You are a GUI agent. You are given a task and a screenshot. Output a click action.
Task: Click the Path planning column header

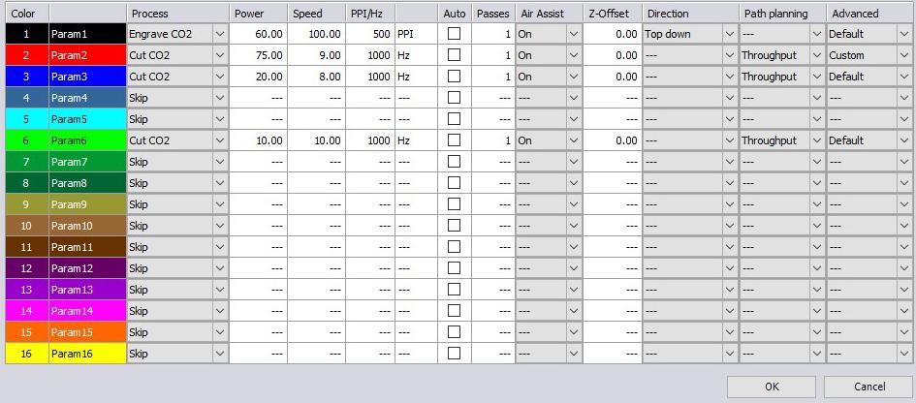pos(781,14)
